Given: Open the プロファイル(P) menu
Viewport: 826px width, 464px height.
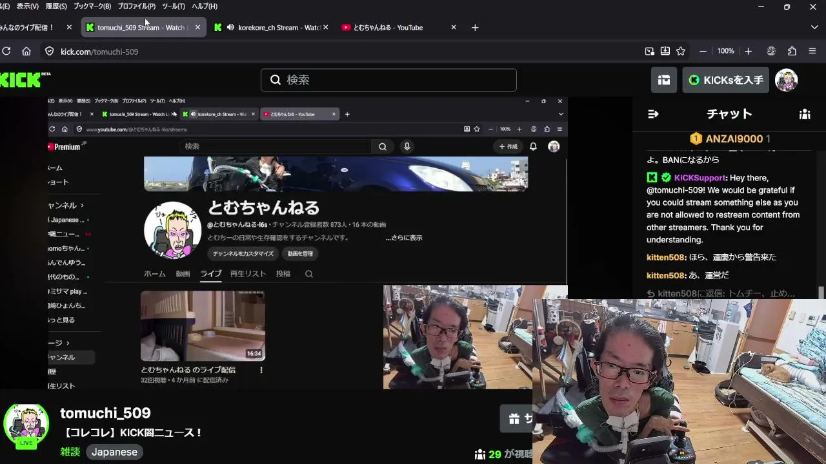Looking at the screenshot, I should click(136, 6).
